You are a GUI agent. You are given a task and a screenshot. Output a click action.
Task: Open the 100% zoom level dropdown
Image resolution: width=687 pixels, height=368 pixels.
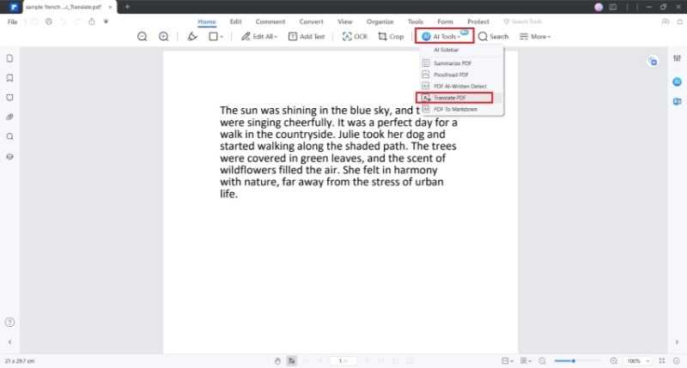(638, 361)
